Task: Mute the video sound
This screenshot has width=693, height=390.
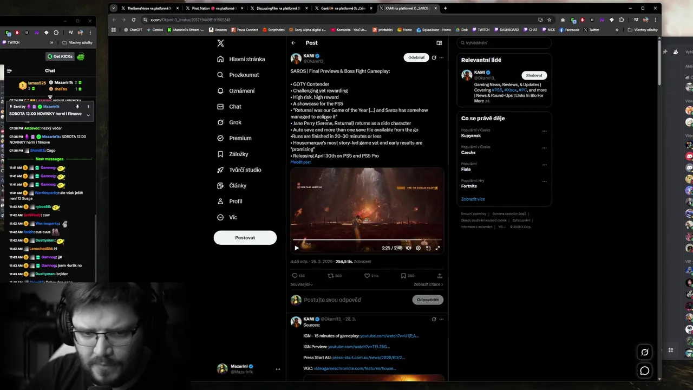Action: tap(409, 248)
